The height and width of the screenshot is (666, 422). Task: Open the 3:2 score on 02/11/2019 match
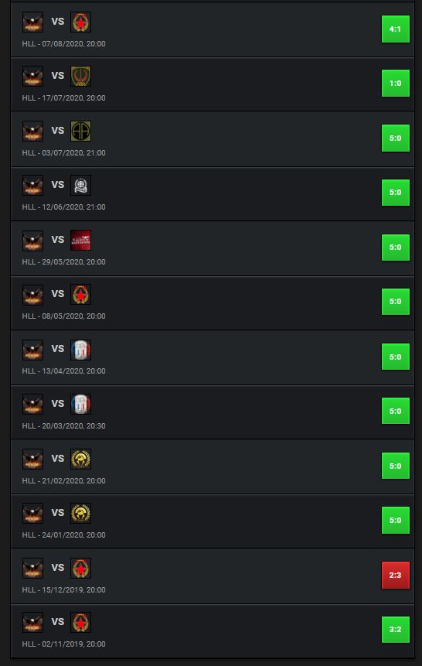point(395,630)
